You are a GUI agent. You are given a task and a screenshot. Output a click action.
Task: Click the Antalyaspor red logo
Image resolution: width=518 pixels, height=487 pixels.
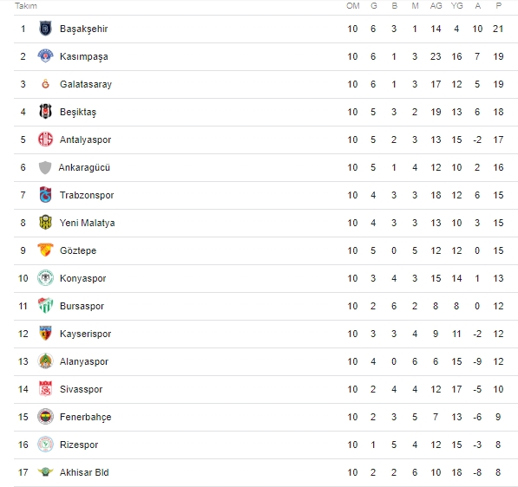pyautogui.click(x=45, y=140)
